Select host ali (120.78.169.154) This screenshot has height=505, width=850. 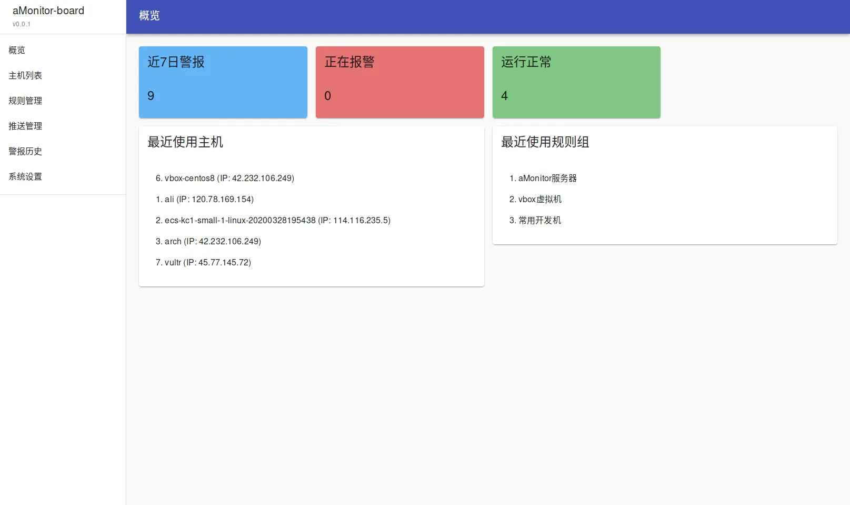(x=205, y=200)
